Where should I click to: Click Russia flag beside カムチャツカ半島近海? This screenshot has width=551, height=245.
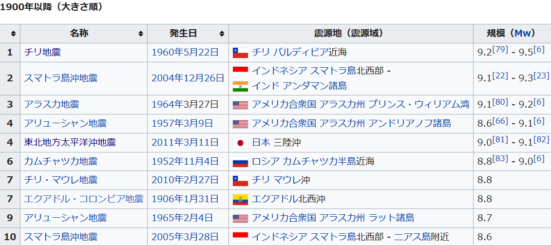(x=240, y=162)
